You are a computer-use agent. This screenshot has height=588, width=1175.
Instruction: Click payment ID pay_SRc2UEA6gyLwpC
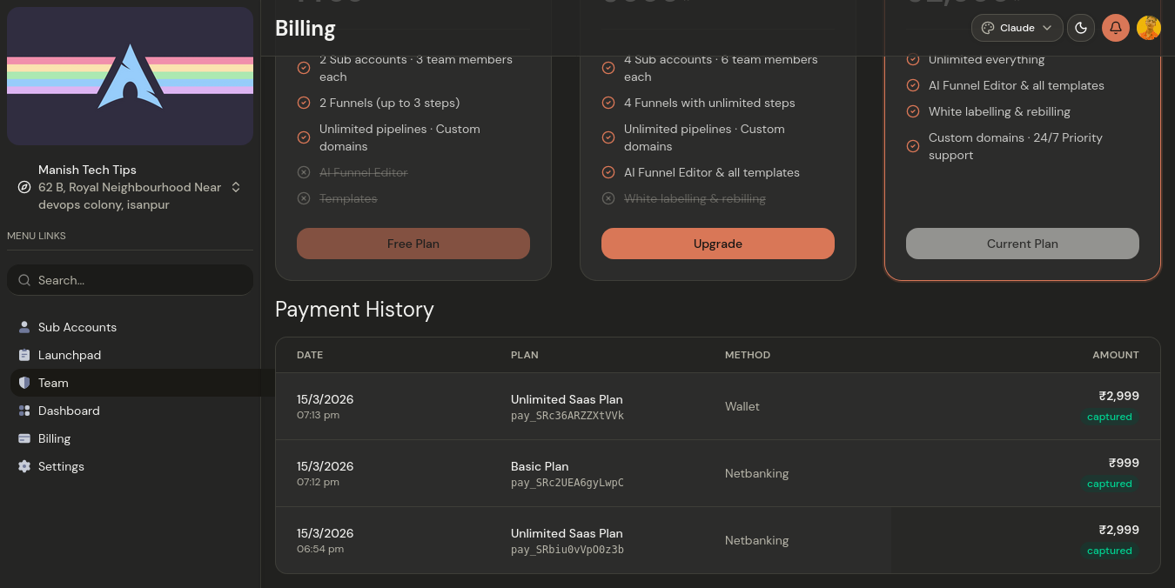tap(567, 483)
